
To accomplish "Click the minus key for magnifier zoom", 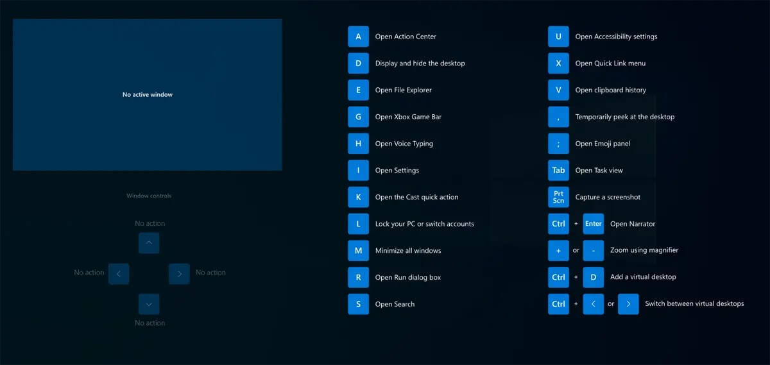I will 594,251.
